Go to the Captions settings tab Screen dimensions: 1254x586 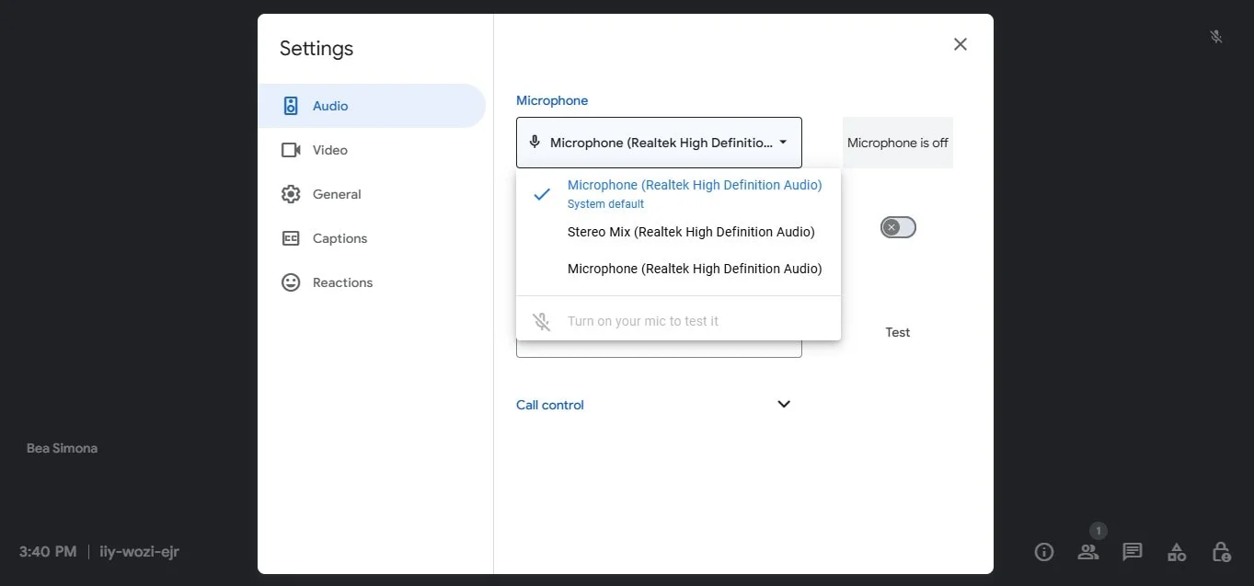[371, 238]
